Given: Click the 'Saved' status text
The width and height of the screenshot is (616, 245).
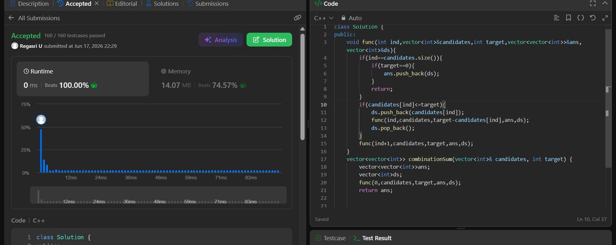Looking at the screenshot, I should coord(323,219).
